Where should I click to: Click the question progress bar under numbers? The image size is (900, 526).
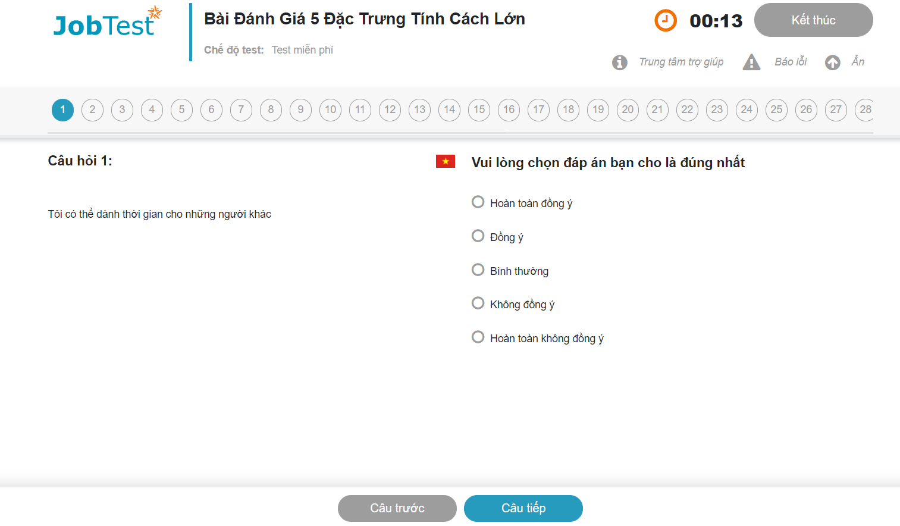coord(462,133)
